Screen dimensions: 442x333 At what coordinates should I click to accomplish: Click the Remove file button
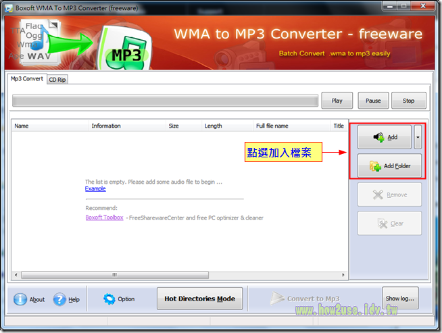pyautogui.click(x=389, y=195)
